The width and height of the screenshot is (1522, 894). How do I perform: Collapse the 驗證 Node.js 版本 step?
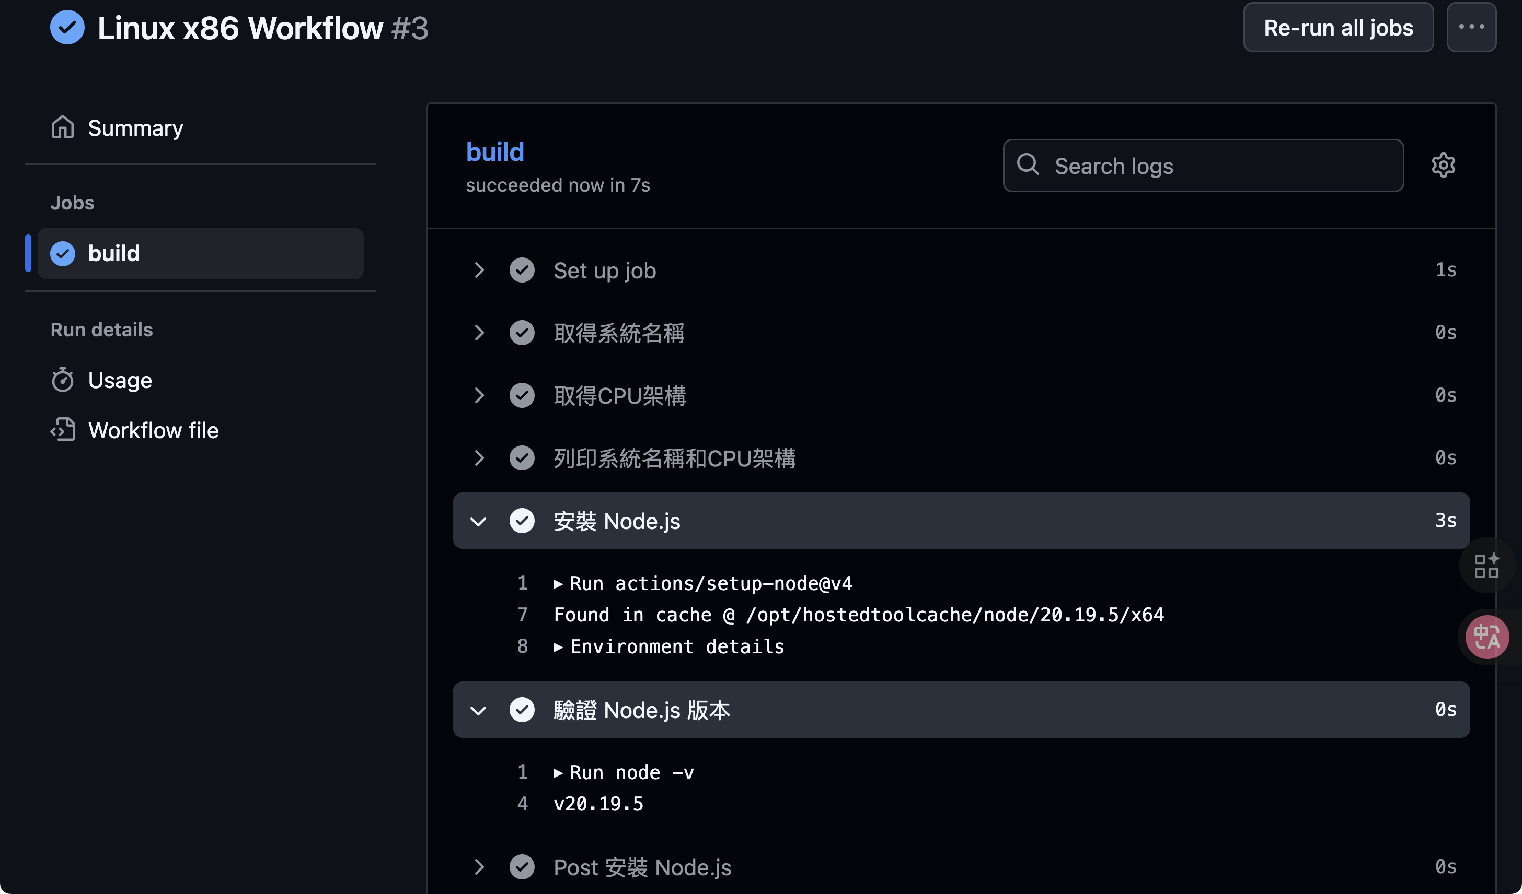pos(478,710)
